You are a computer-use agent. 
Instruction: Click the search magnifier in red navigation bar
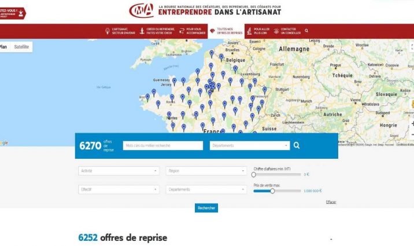point(306,31)
